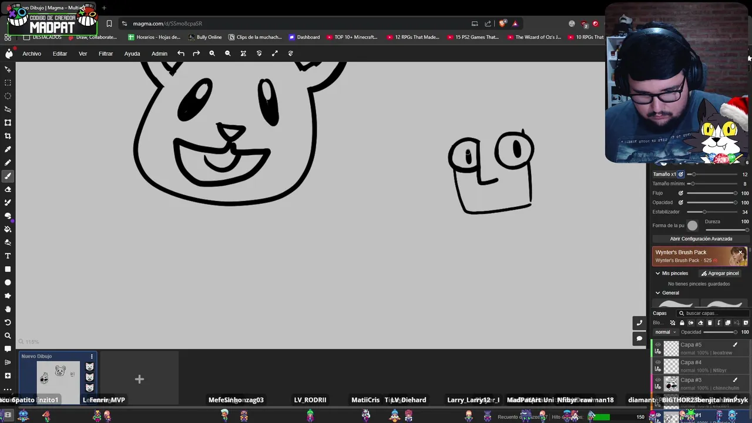Viewport: 752px width, 423px height.
Task: Click the Zoom out magnifier in top toolbar
Action: [x=227, y=53]
